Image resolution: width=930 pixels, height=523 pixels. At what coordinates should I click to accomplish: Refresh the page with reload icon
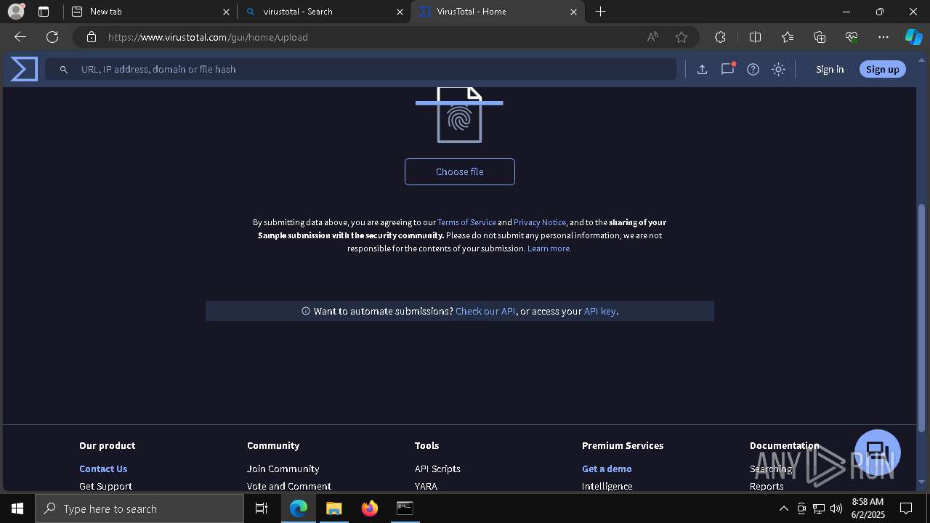(x=52, y=37)
